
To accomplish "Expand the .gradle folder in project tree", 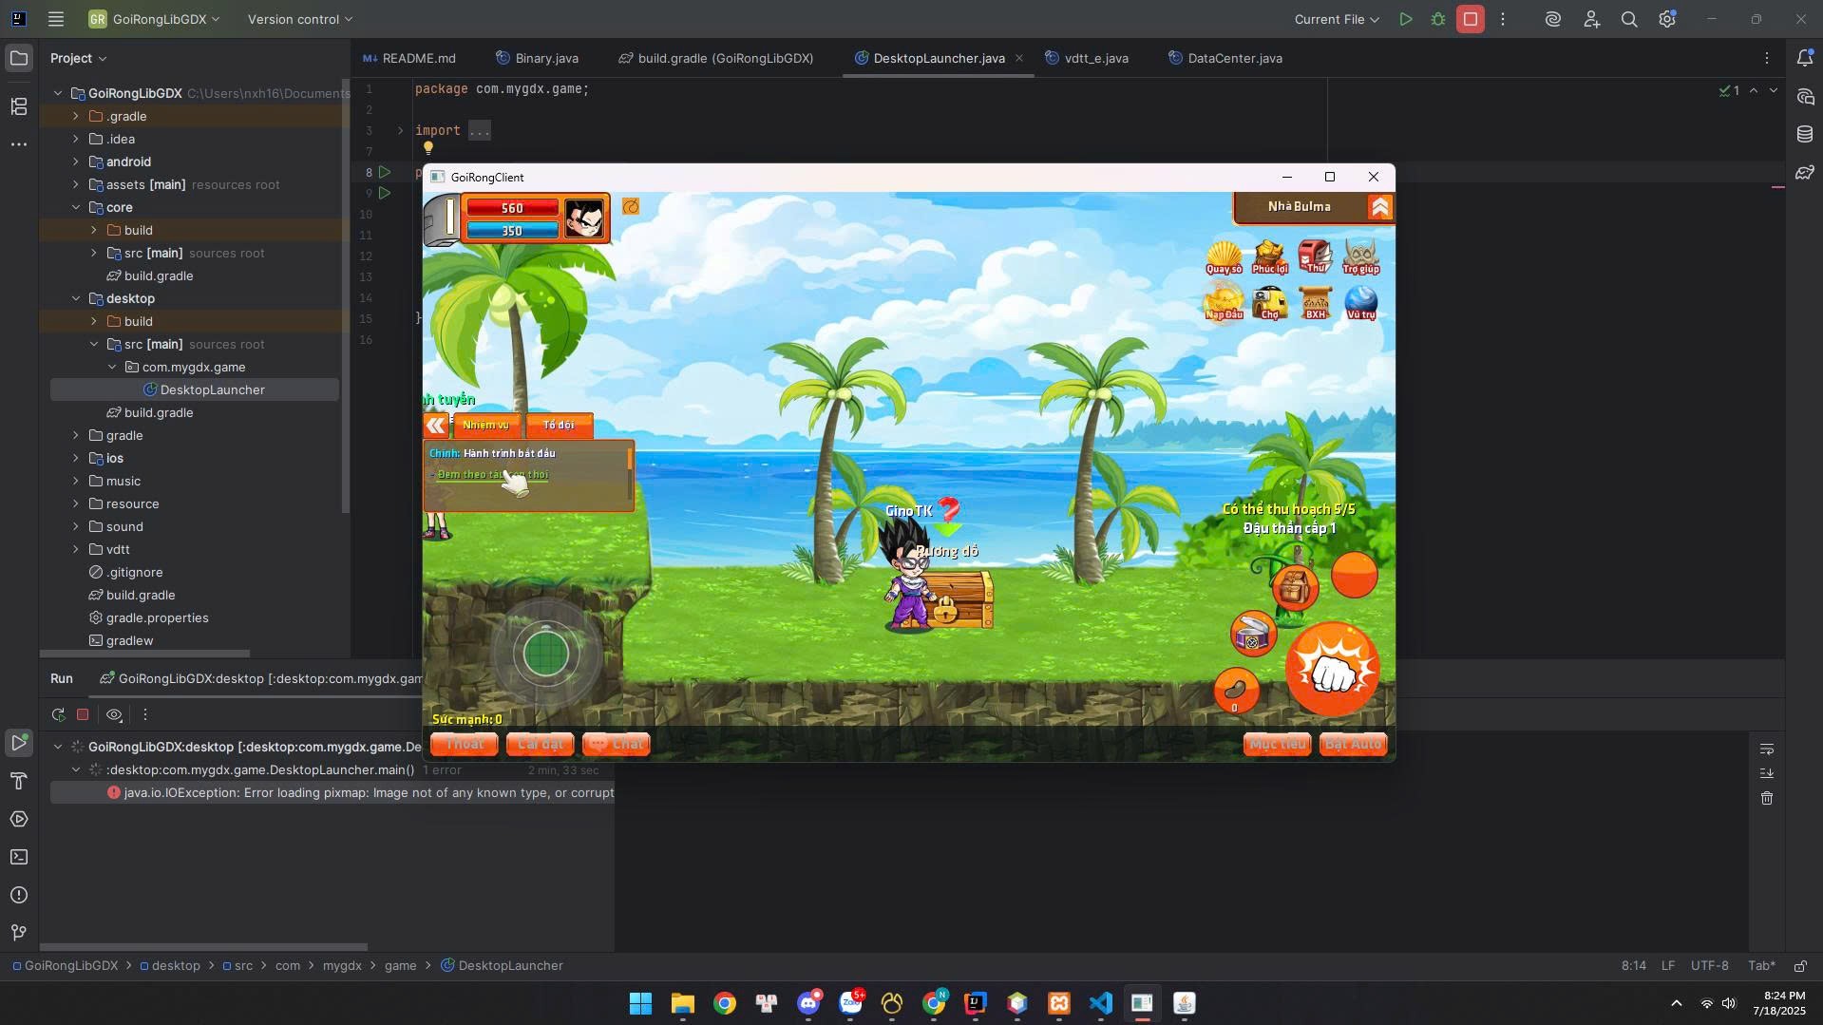I will (76, 116).
